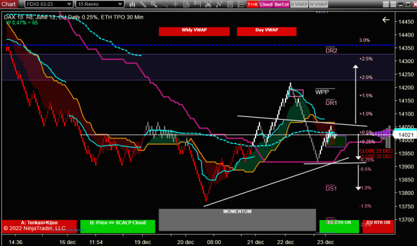The width and height of the screenshot is (417, 246).
Task: Click the DR2 resistance label
Action: click(332, 51)
